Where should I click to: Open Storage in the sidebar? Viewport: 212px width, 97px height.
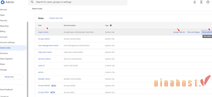click(3, 70)
